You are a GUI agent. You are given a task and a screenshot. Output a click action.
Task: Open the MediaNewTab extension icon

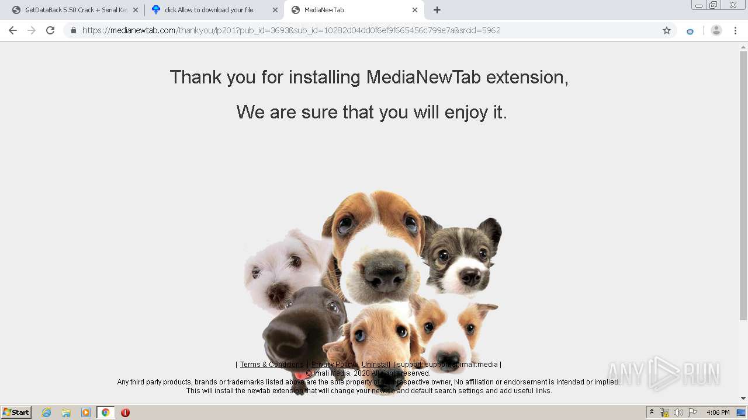click(690, 31)
